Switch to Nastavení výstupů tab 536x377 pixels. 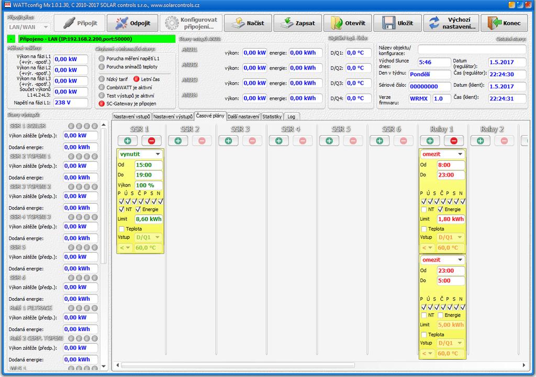pos(173,116)
